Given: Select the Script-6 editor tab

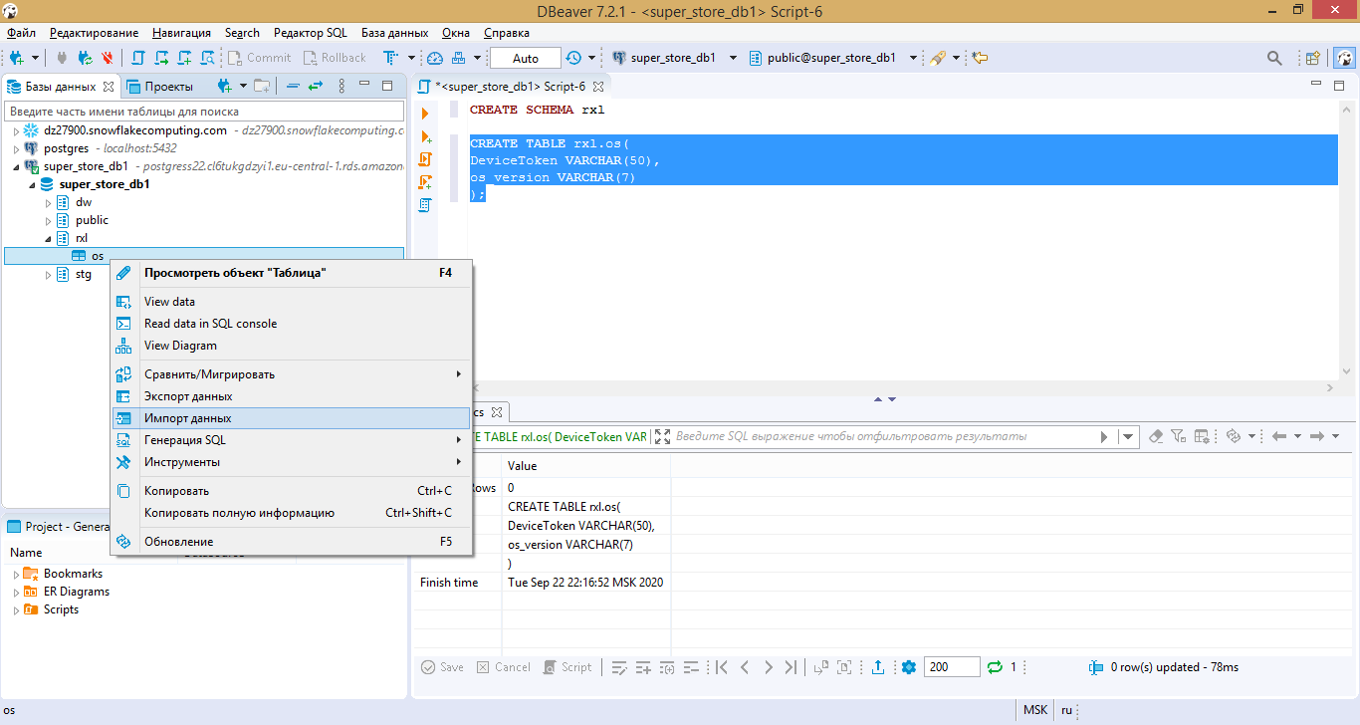Looking at the screenshot, I should (512, 87).
